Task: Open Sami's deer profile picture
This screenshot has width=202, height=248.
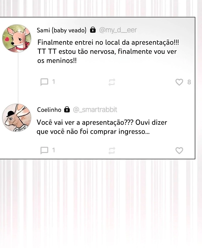Action: pyautogui.click(x=17, y=38)
